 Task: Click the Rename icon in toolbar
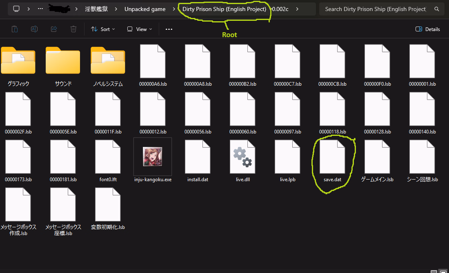[34, 29]
